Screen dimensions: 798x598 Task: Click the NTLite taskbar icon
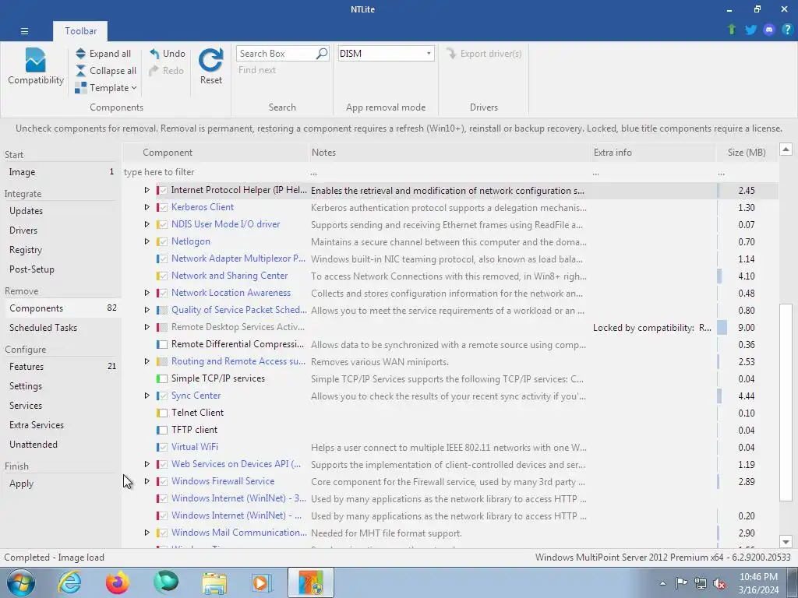tap(311, 582)
